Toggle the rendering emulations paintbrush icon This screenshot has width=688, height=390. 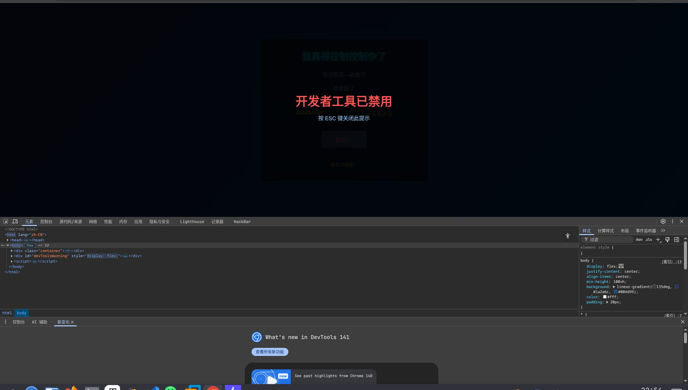click(667, 240)
